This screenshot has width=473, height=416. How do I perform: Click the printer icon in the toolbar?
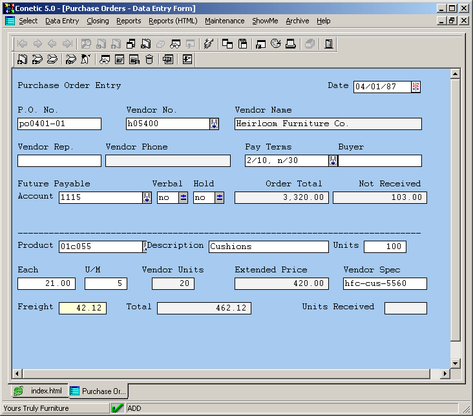[x=291, y=44]
